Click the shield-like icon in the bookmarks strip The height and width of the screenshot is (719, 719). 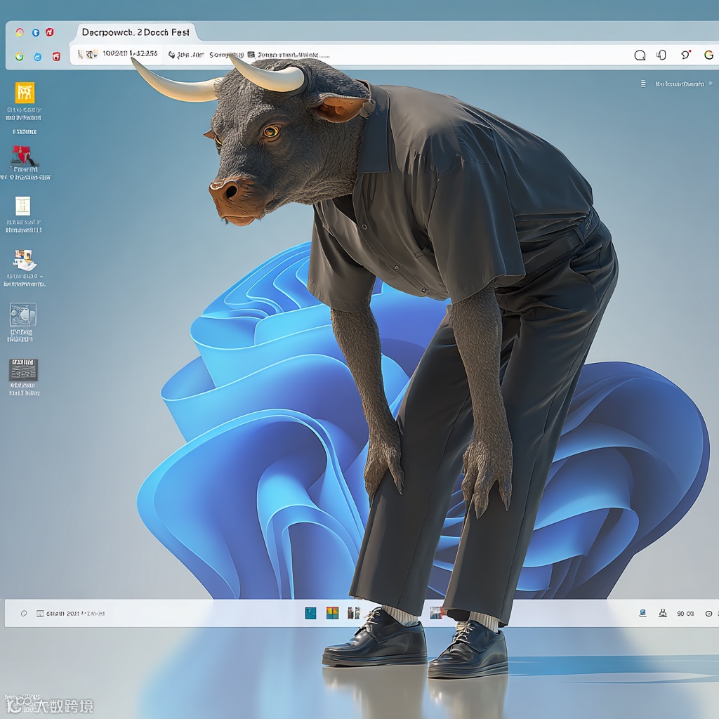click(x=171, y=55)
